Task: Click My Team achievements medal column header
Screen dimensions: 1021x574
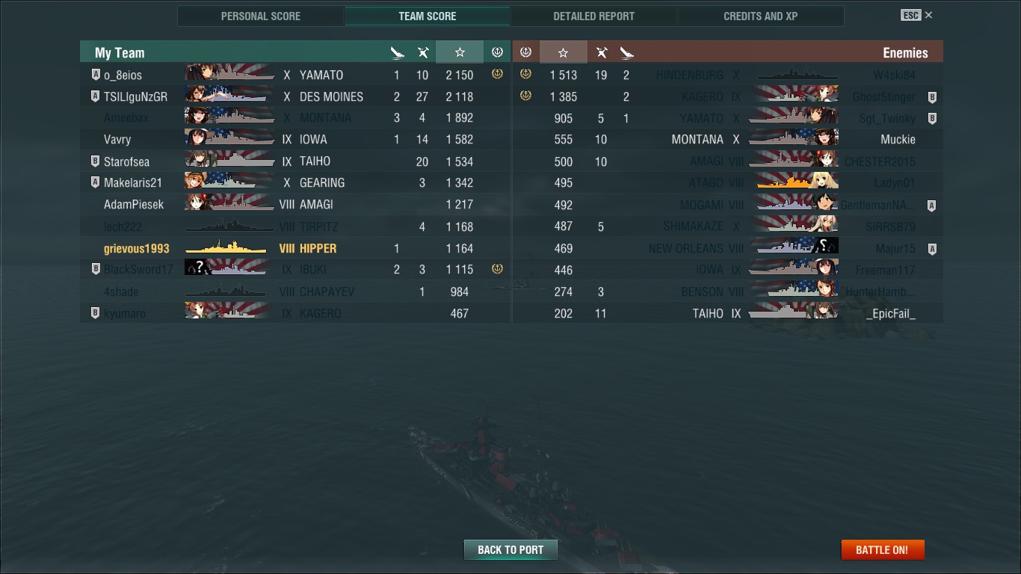Action: click(x=497, y=52)
